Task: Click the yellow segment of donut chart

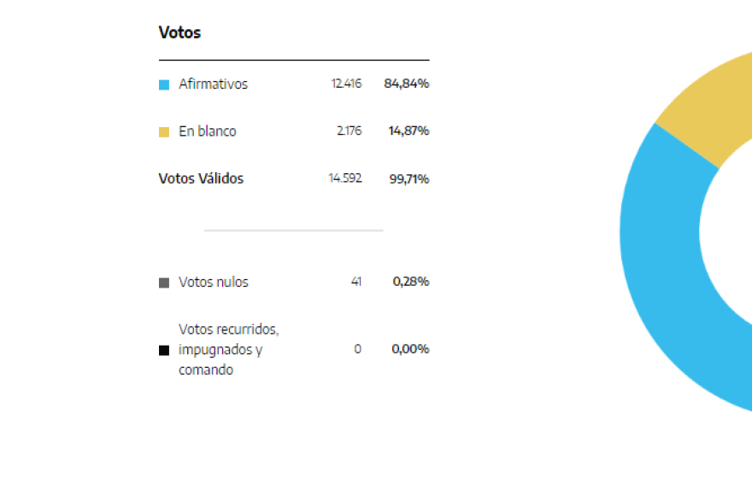Action: pyautogui.click(x=710, y=110)
